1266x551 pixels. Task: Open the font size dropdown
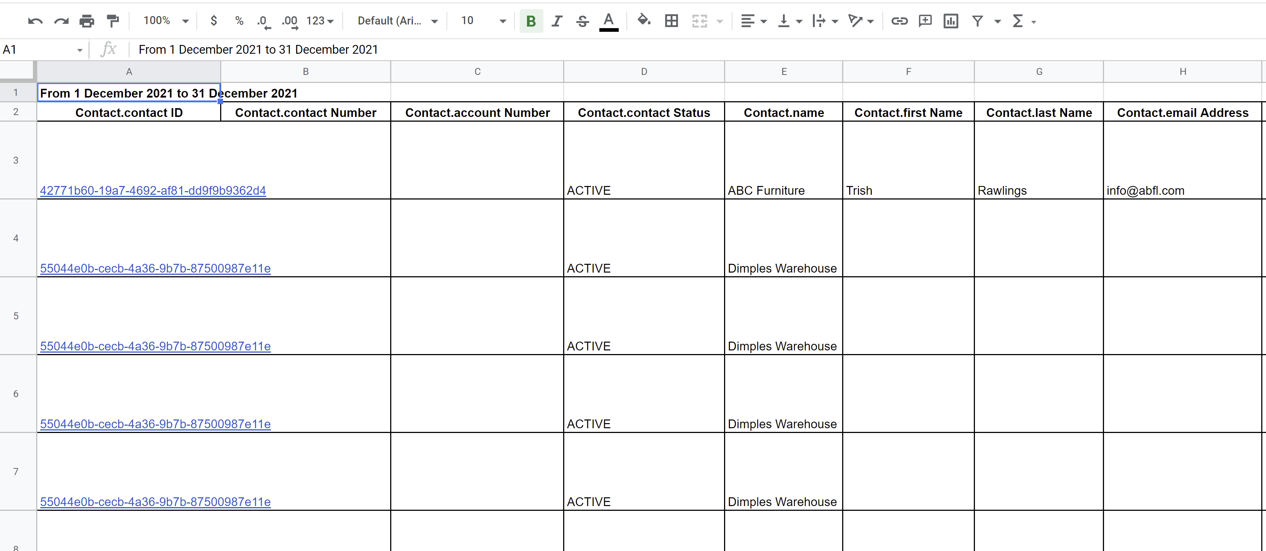[483, 20]
